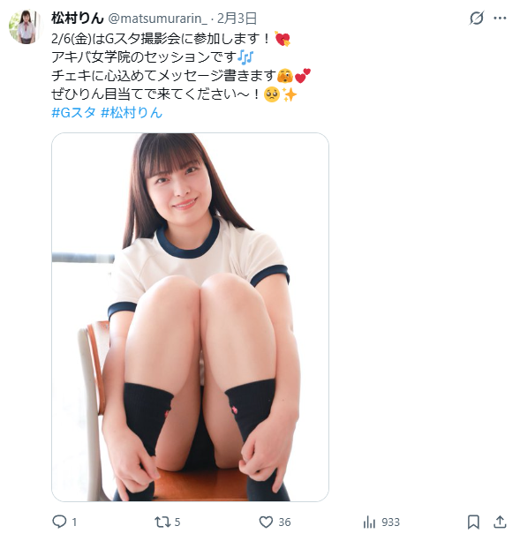Click the repost icon showing 5
Image resolution: width=520 pixels, height=541 pixels.
162,522
